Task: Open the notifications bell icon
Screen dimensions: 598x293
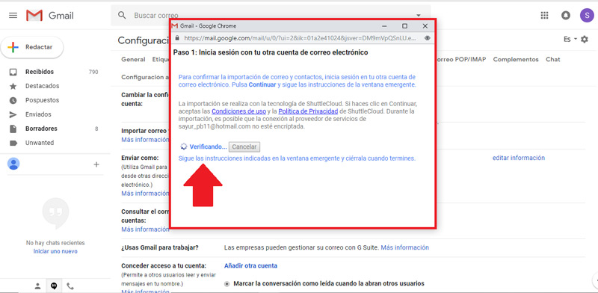Action: pos(566,15)
